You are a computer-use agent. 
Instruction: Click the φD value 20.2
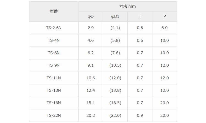[91, 116]
